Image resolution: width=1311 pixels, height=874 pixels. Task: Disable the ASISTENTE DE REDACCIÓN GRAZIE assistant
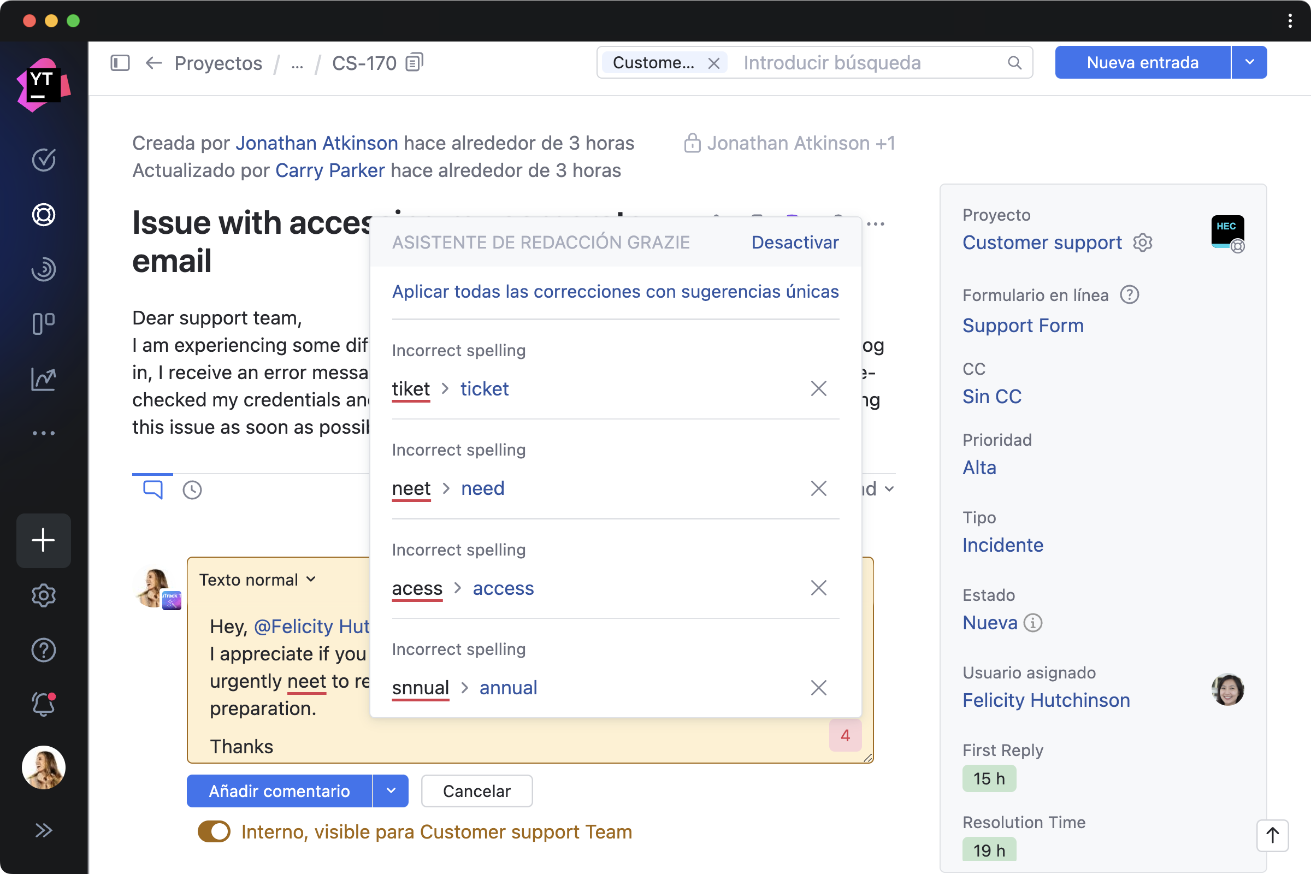click(795, 242)
